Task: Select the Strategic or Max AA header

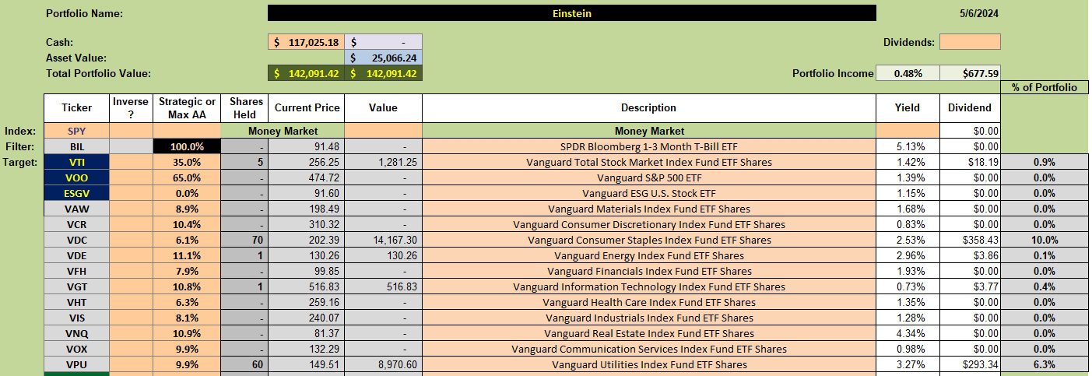Action: (x=187, y=108)
